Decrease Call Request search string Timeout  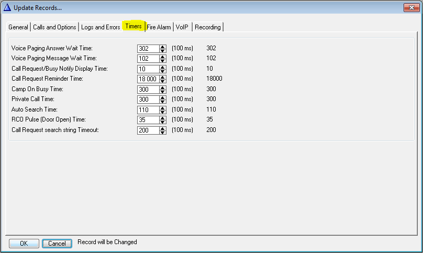point(163,133)
